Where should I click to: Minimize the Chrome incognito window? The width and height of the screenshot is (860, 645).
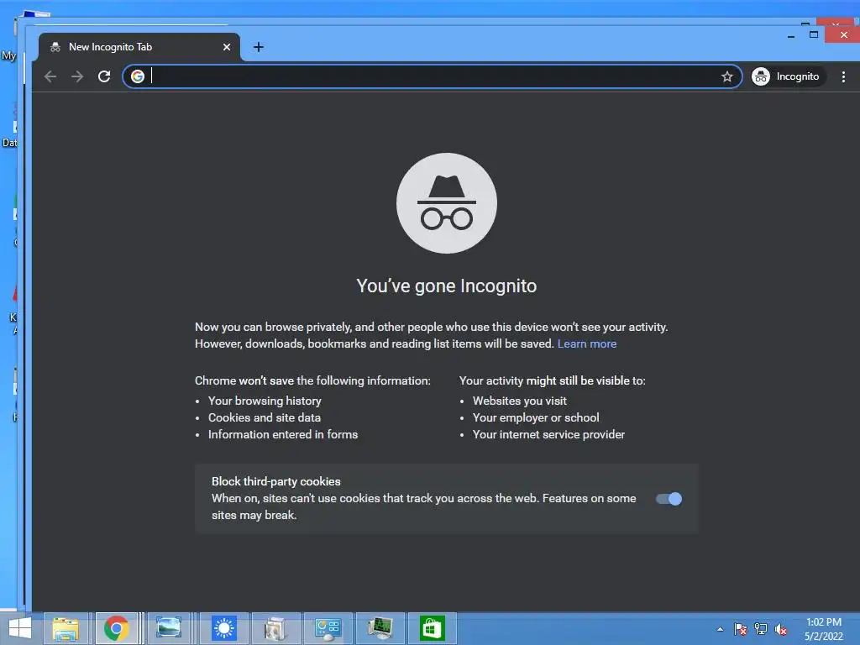point(791,35)
